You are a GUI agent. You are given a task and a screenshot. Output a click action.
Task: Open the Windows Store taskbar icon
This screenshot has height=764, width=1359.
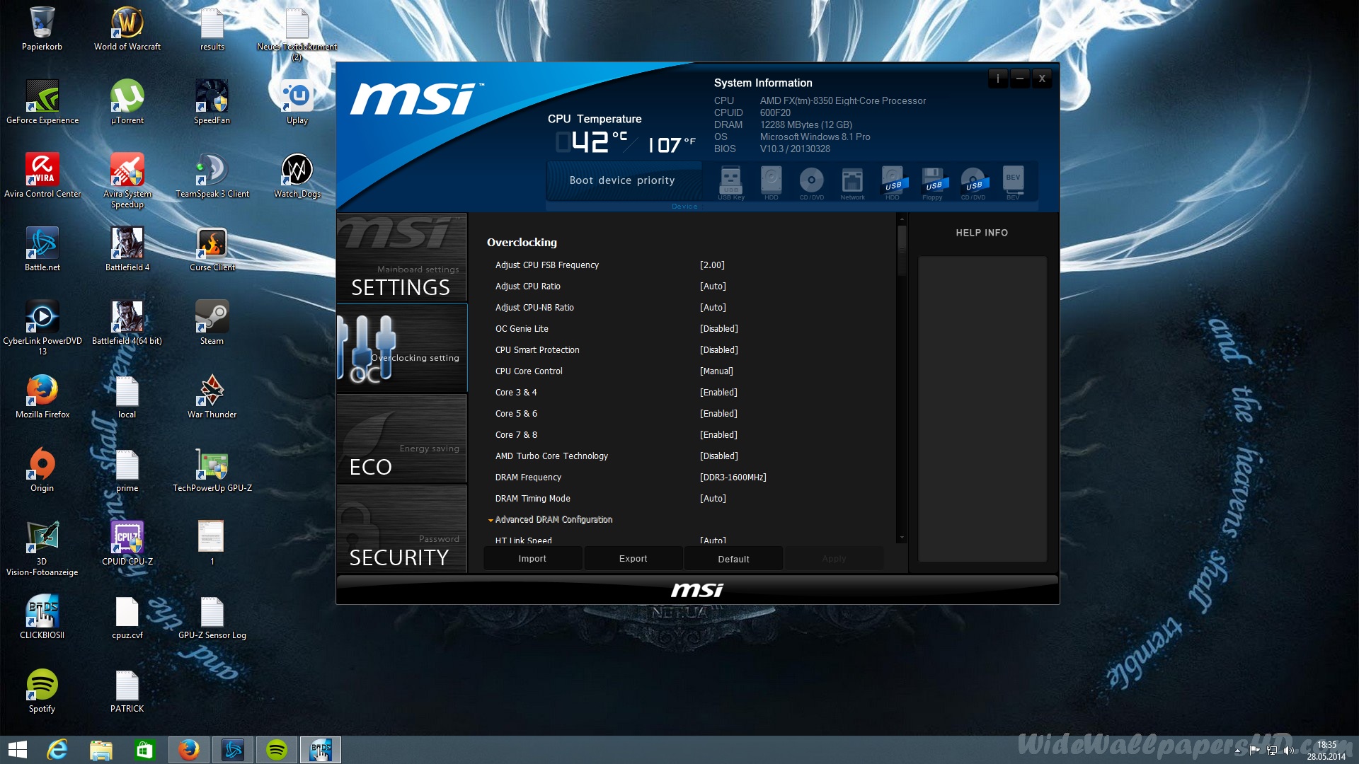click(x=145, y=750)
